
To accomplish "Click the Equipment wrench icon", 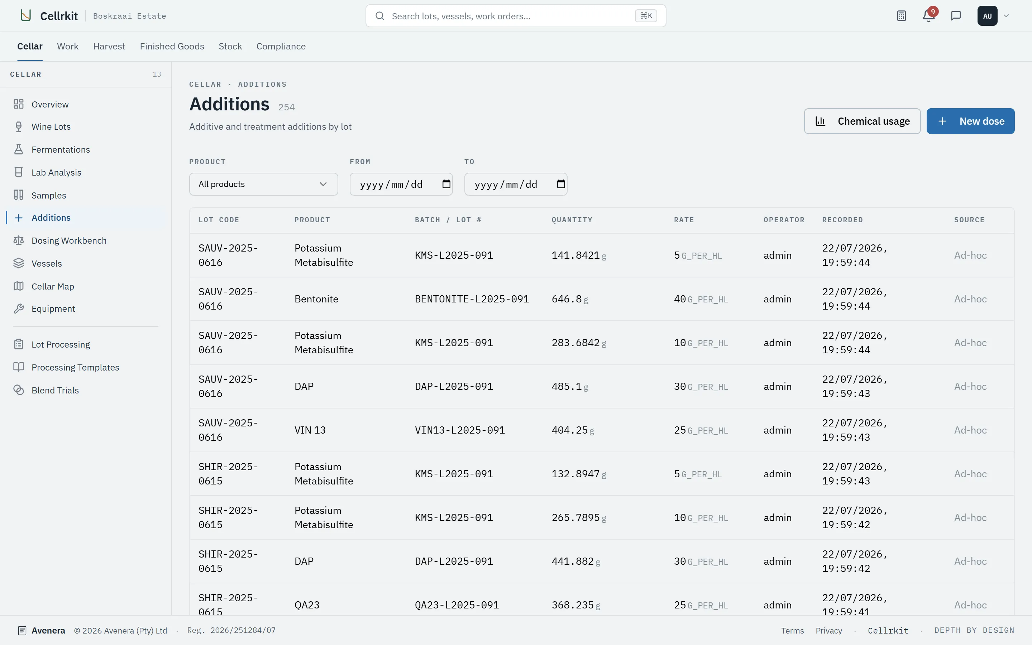I will coord(18,309).
